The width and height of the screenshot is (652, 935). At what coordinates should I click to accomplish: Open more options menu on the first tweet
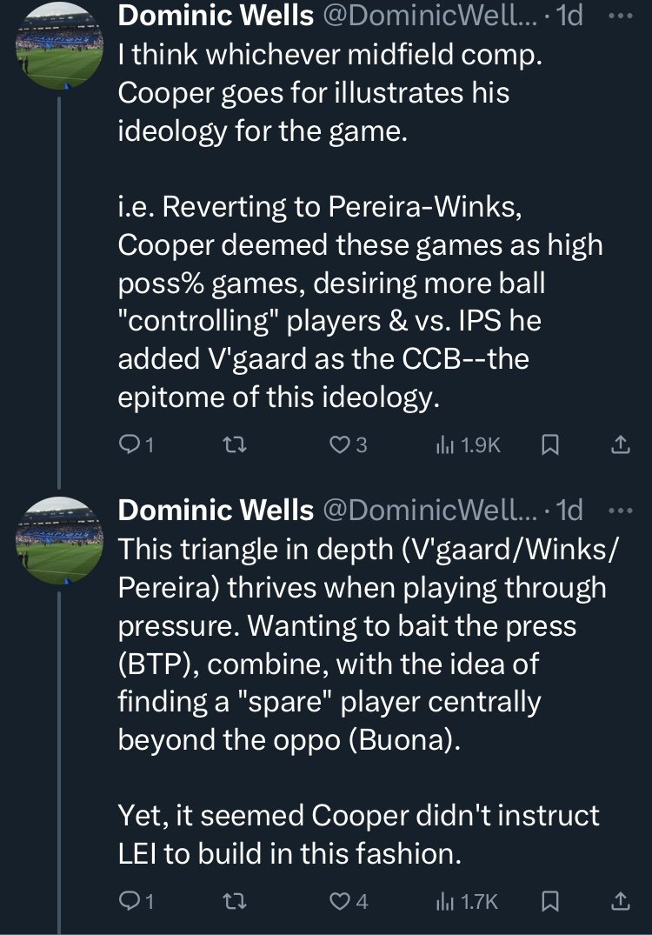point(621,17)
